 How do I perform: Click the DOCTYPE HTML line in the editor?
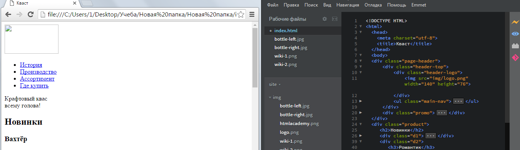tap(386, 21)
